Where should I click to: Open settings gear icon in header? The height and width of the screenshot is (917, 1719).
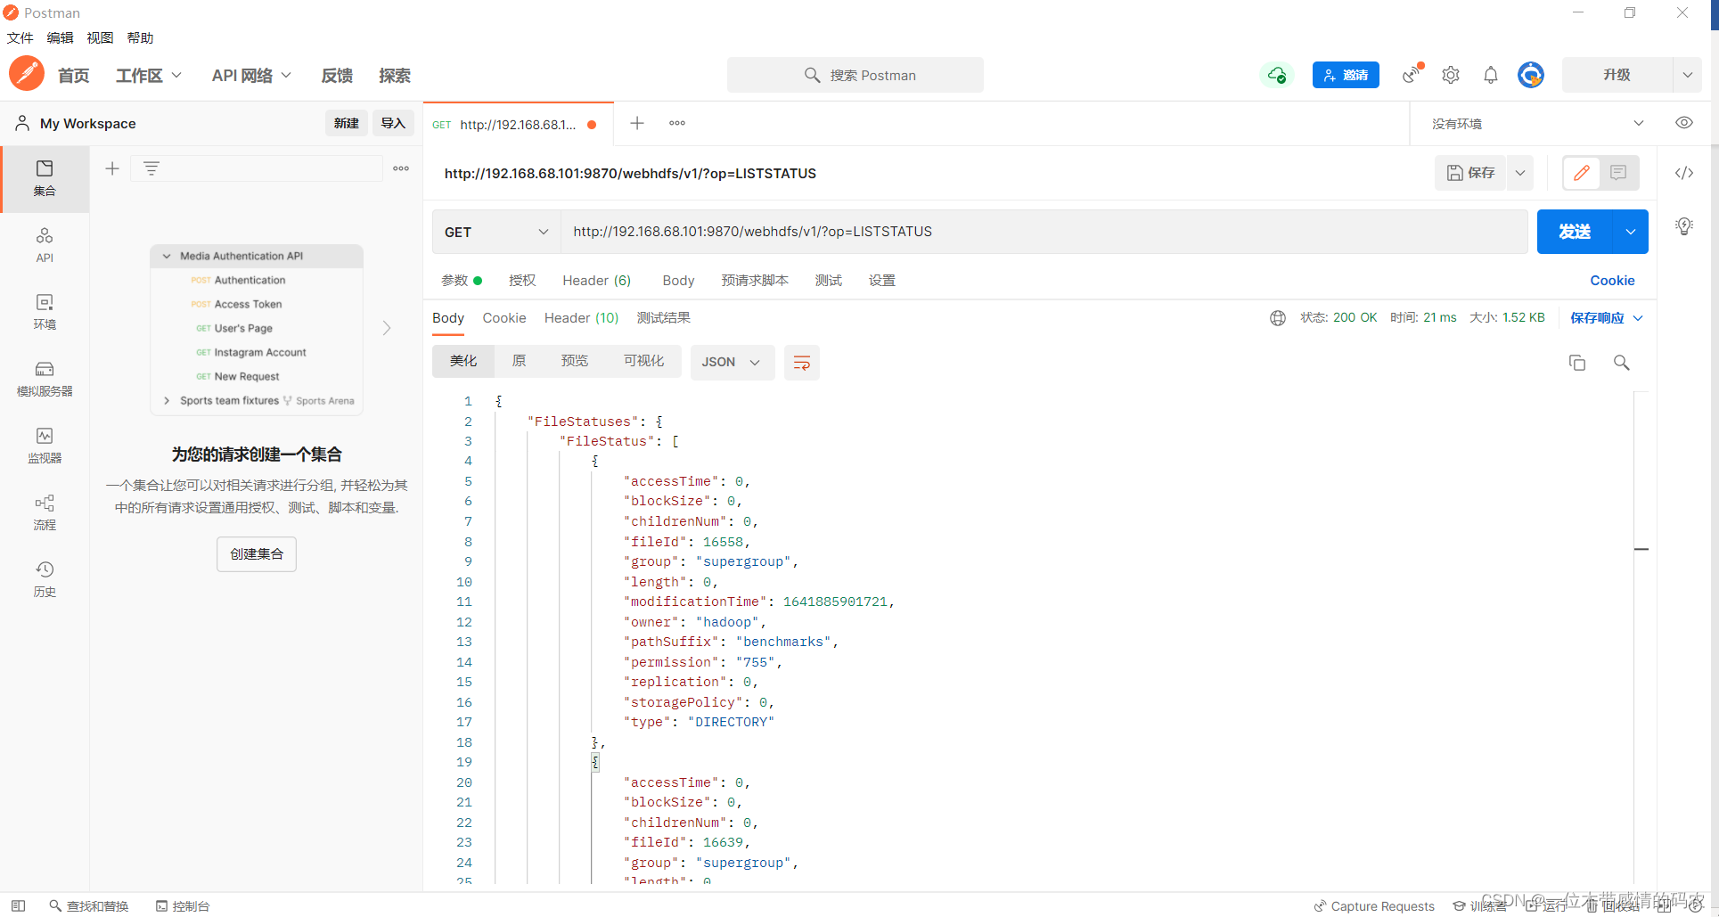(x=1450, y=76)
